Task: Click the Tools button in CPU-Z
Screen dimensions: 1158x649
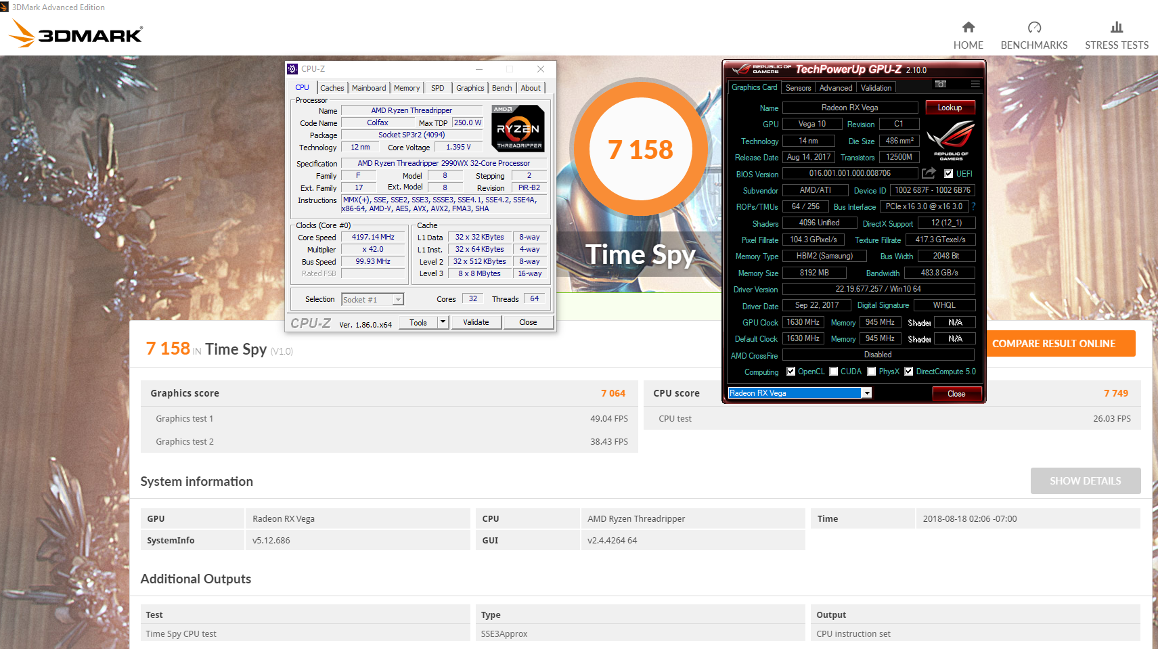Action: [x=418, y=322]
